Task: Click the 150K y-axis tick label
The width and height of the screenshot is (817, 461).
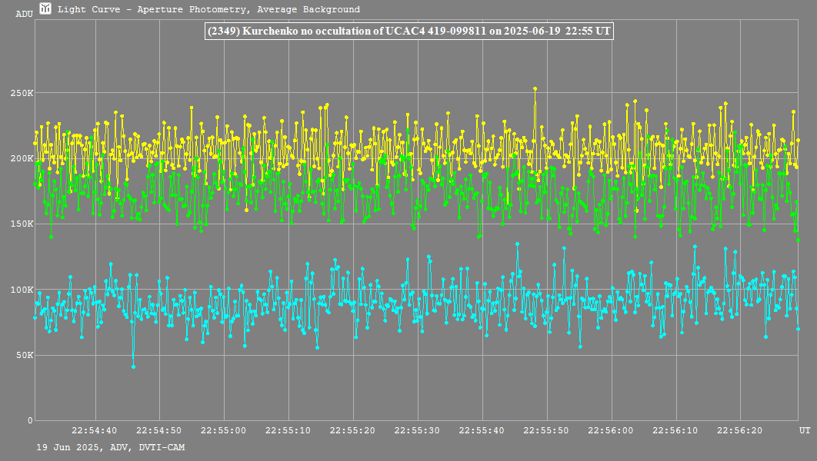Action: [21, 224]
